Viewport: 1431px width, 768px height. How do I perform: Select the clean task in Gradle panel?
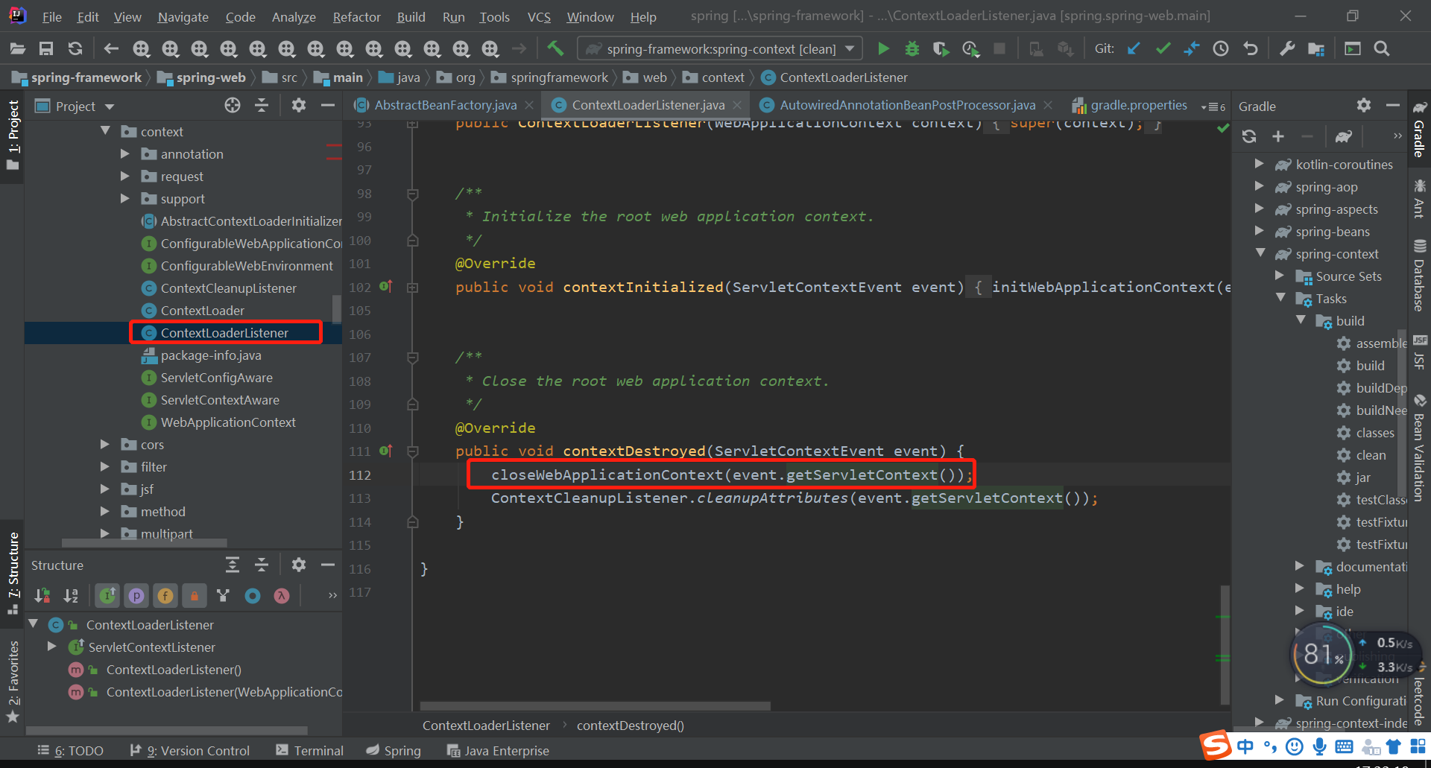tap(1371, 455)
